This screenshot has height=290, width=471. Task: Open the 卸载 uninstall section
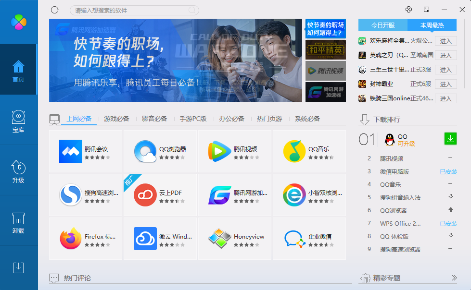(x=18, y=221)
